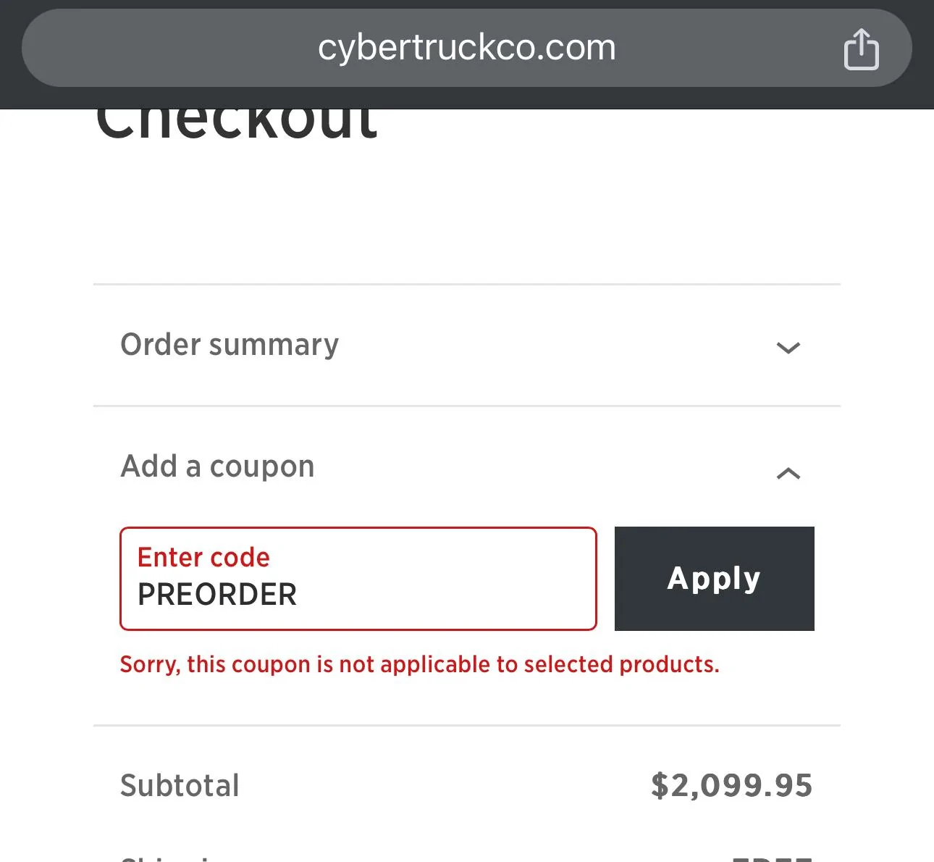The width and height of the screenshot is (934, 862).
Task: Apply the PREORDER coupon code
Action: (714, 578)
